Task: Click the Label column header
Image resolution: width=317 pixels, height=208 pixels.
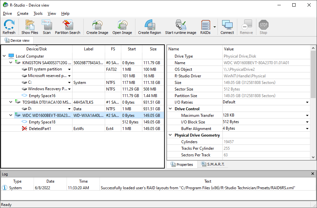Action: (x=89, y=49)
